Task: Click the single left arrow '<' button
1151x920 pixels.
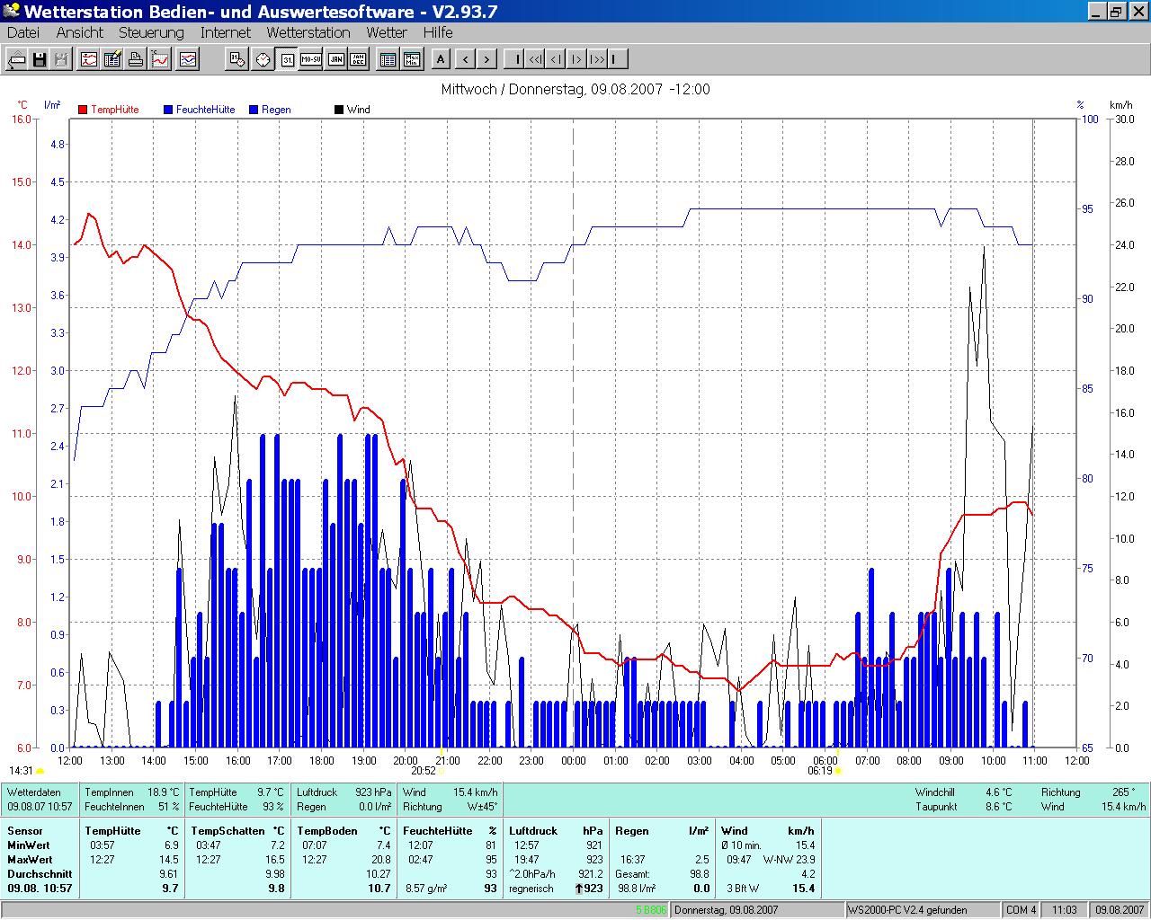Action: 465,60
